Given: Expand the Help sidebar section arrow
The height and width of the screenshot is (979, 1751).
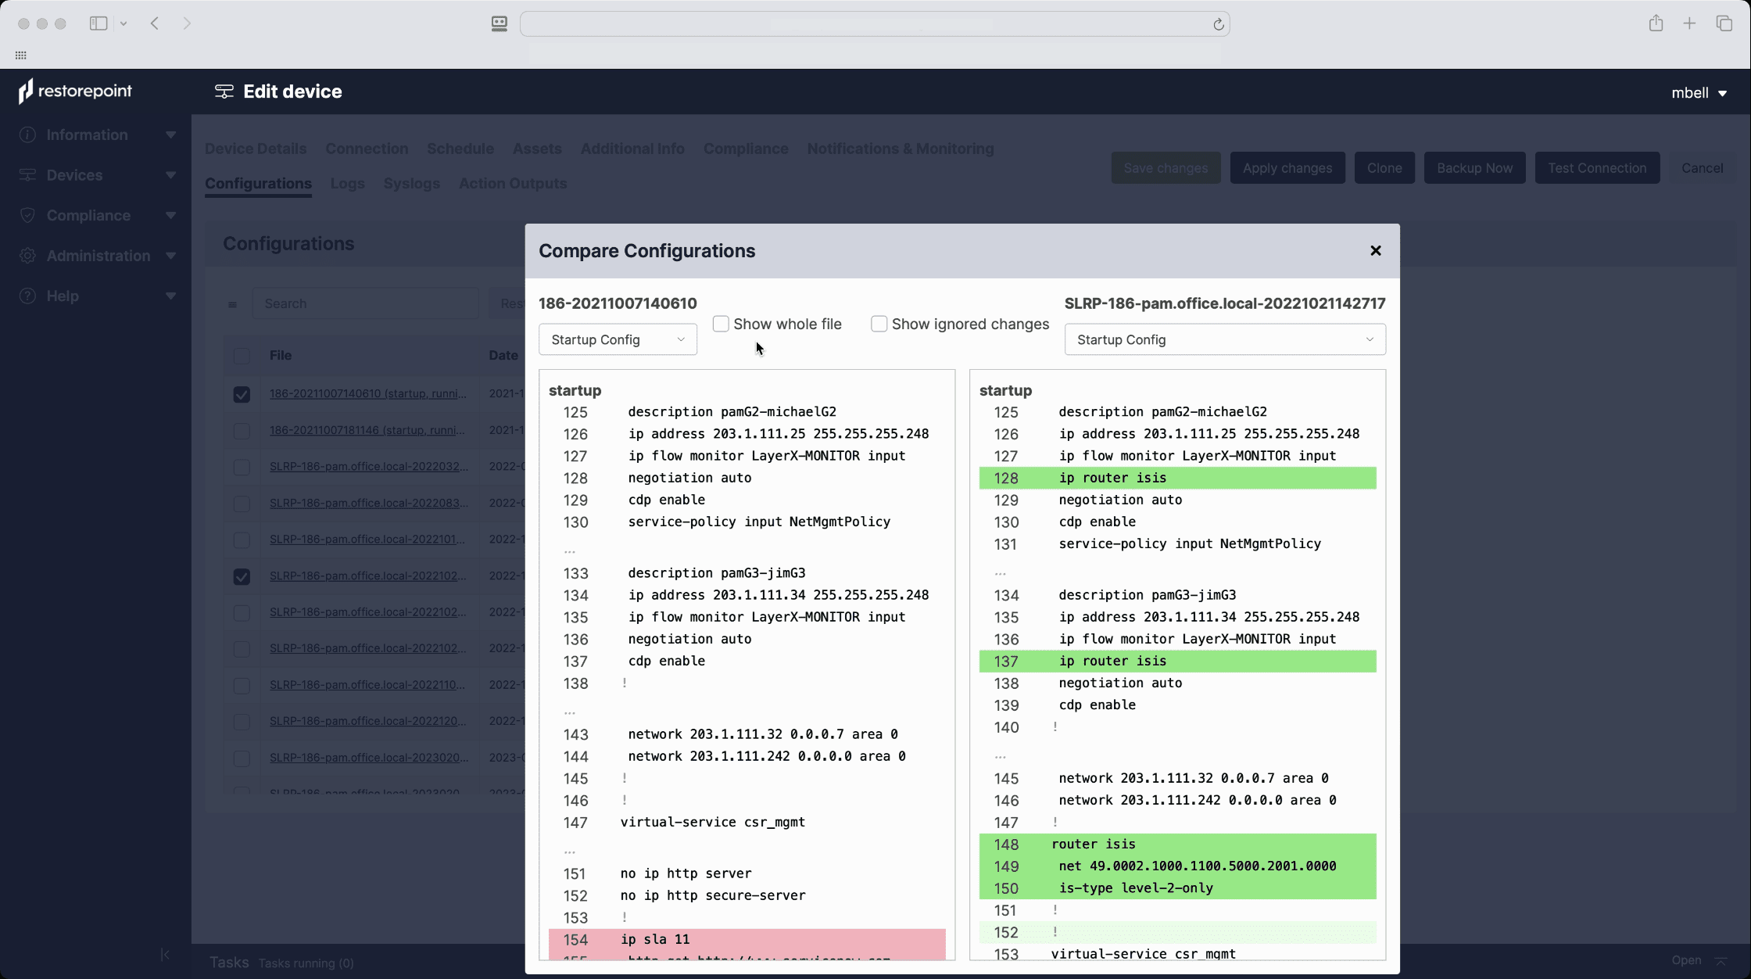Looking at the screenshot, I should pyautogui.click(x=170, y=296).
